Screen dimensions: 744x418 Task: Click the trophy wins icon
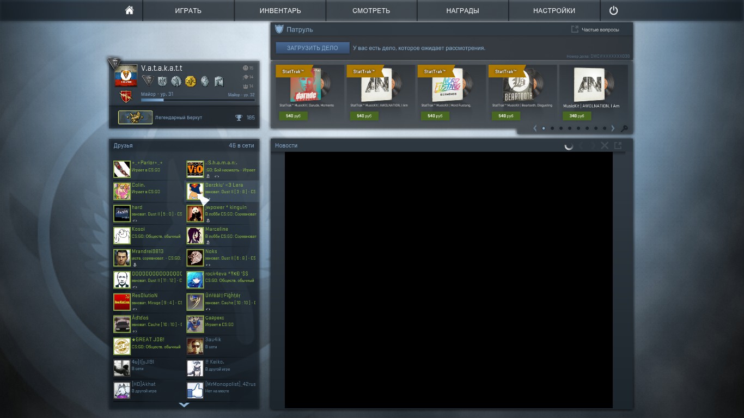coord(239,118)
